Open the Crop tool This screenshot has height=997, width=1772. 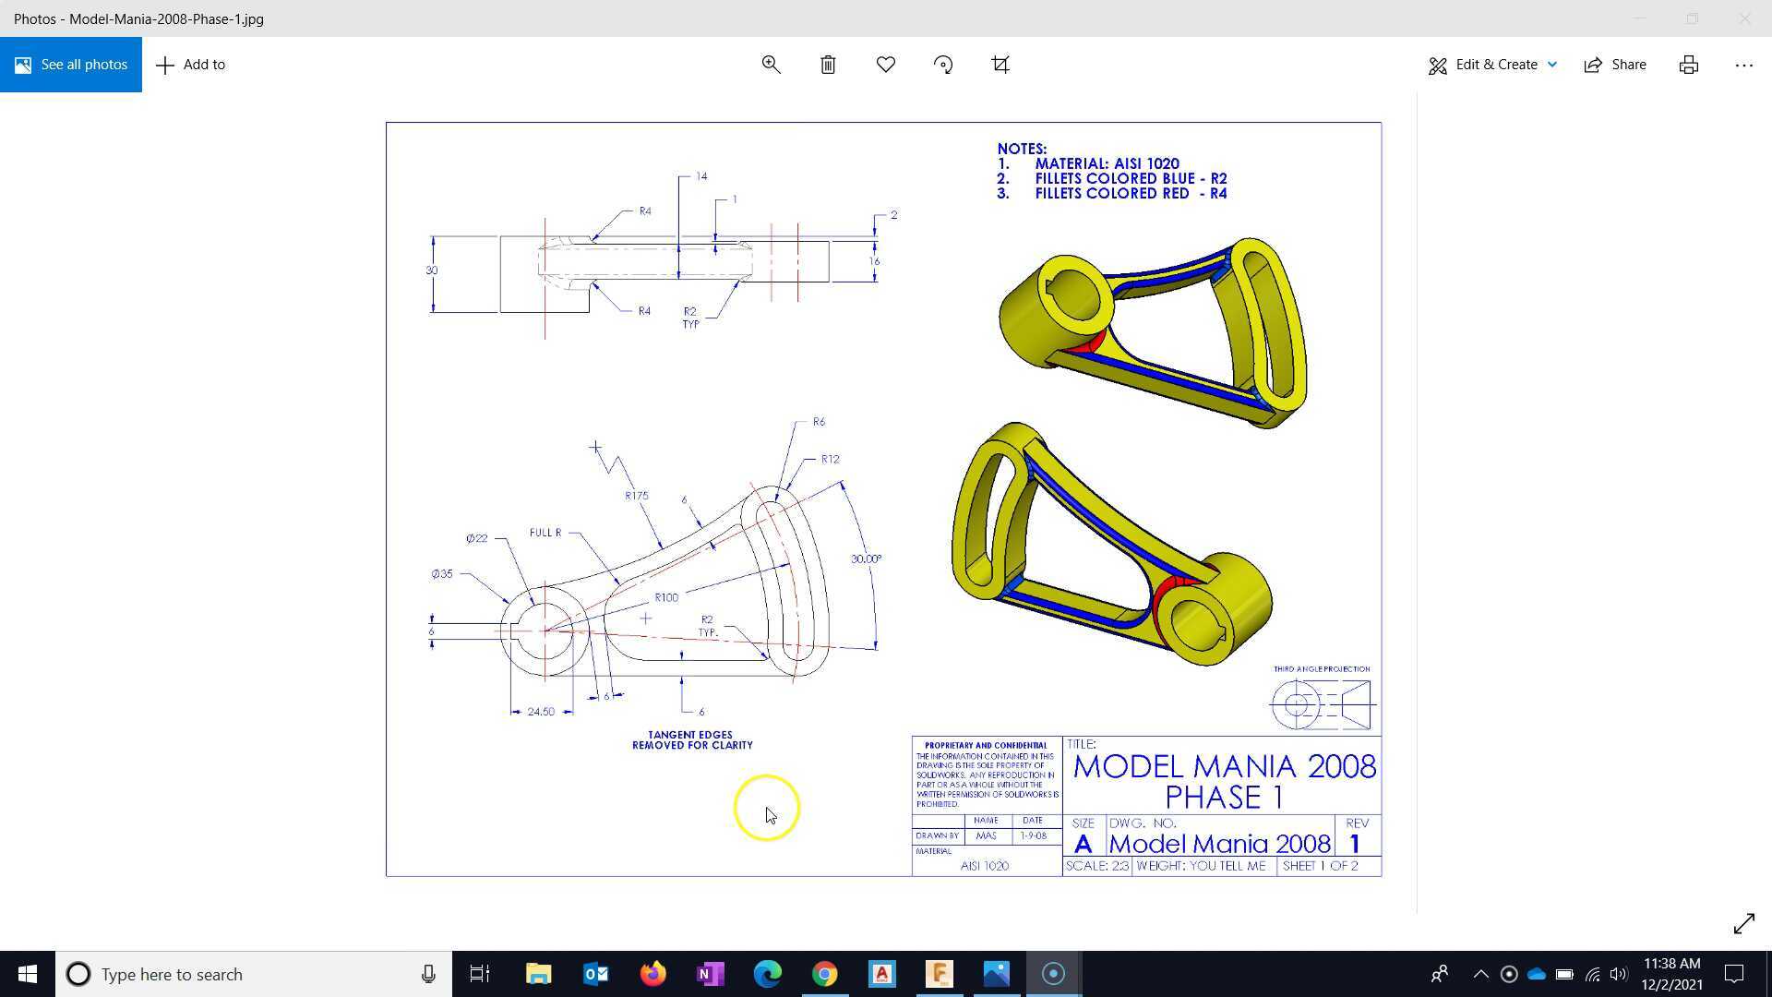[1000, 65]
